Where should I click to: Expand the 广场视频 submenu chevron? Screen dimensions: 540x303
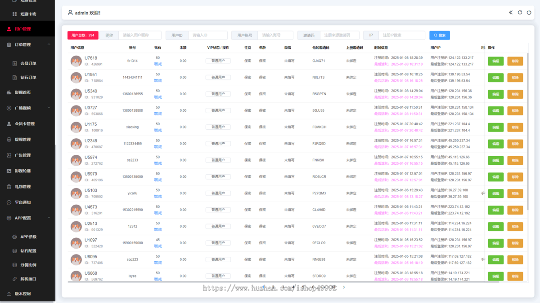[49, 108]
